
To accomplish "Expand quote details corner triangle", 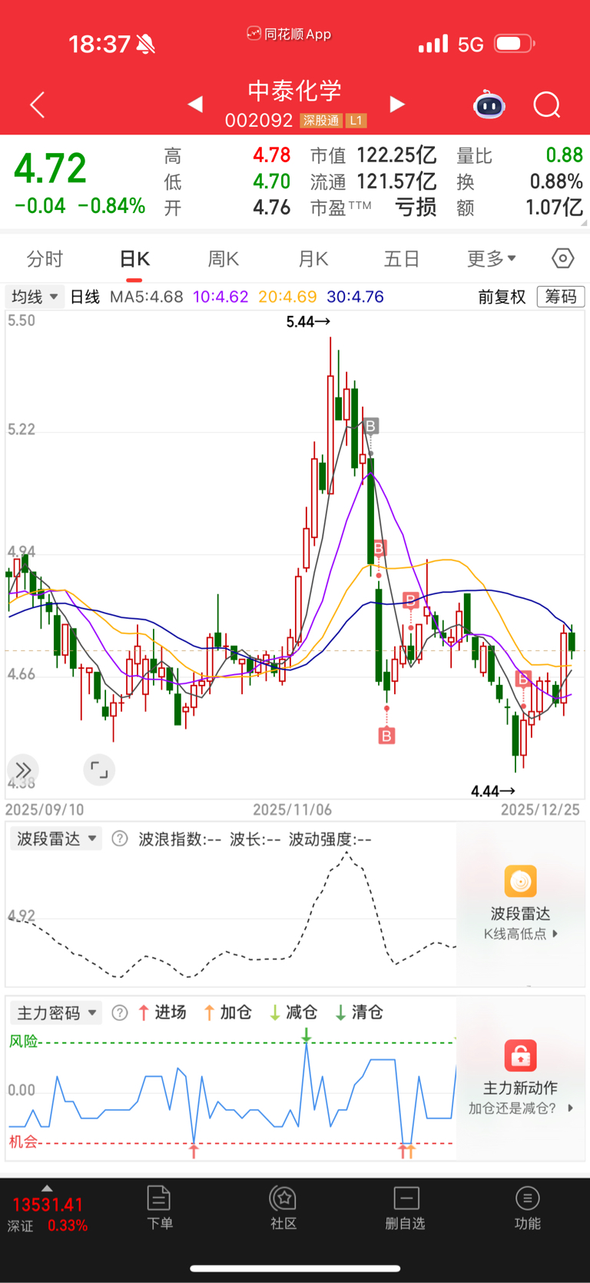I will (585, 224).
